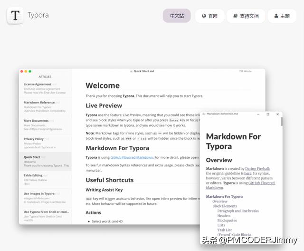Follow the 'here' guideline link

pyautogui.click(x=248, y=174)
